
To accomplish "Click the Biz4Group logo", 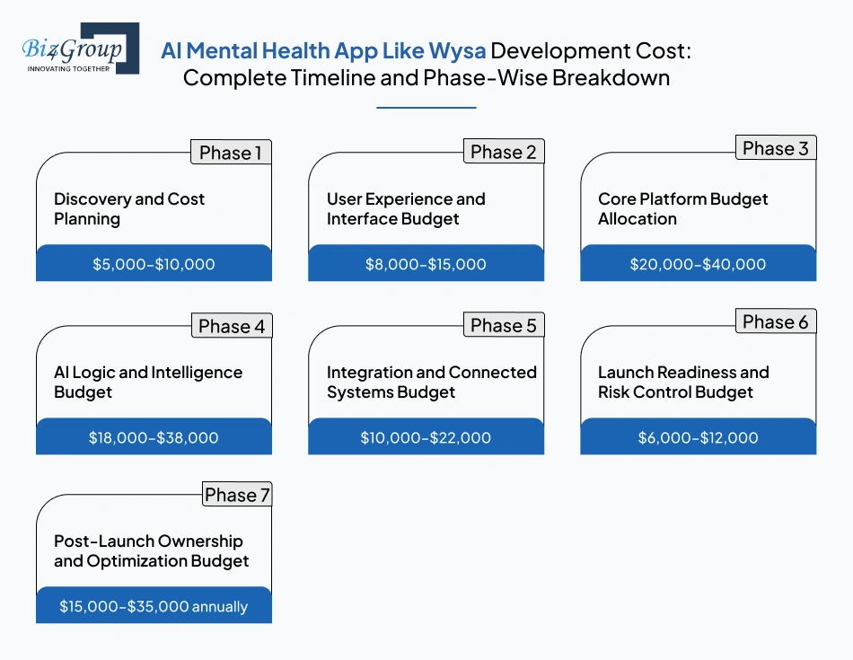I will coord(81,48).
